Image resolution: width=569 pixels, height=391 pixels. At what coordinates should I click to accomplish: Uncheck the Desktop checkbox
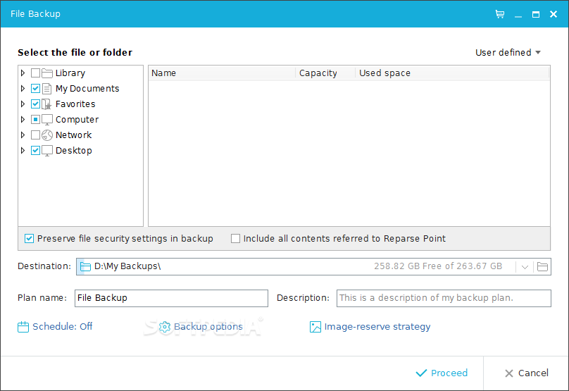tap(35, 150)
